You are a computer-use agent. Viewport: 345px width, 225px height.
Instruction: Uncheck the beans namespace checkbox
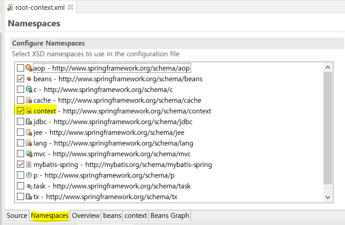click(21, 79)
